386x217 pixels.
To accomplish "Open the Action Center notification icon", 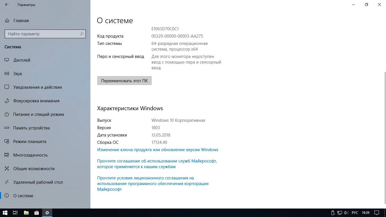I will pos(377,213).
